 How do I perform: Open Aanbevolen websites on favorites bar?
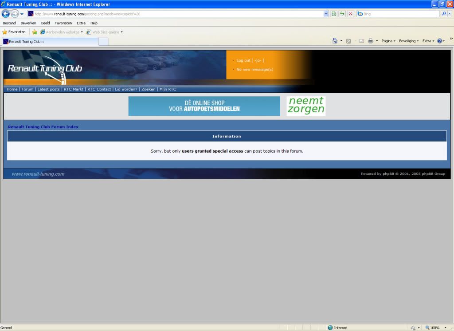[62, 32]
